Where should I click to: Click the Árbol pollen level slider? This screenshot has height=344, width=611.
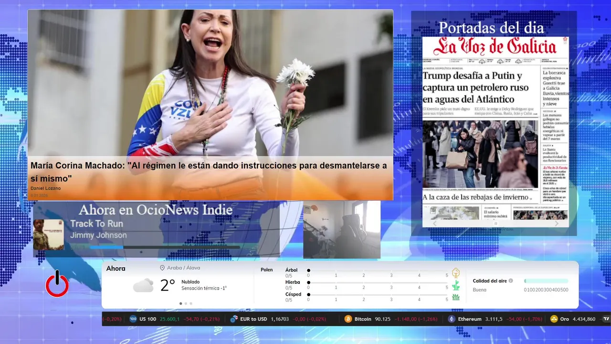[x=378, y=270]
